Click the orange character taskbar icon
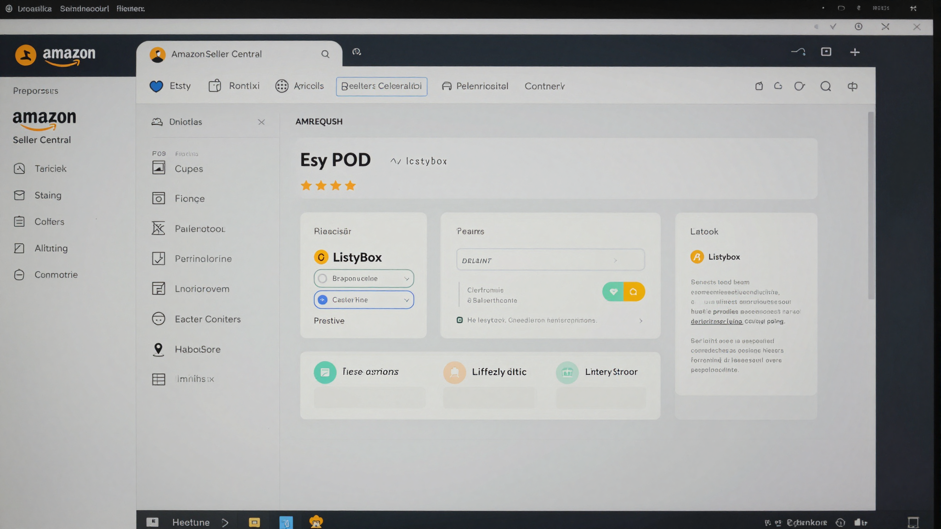941x529 pixels. point(316,522)
